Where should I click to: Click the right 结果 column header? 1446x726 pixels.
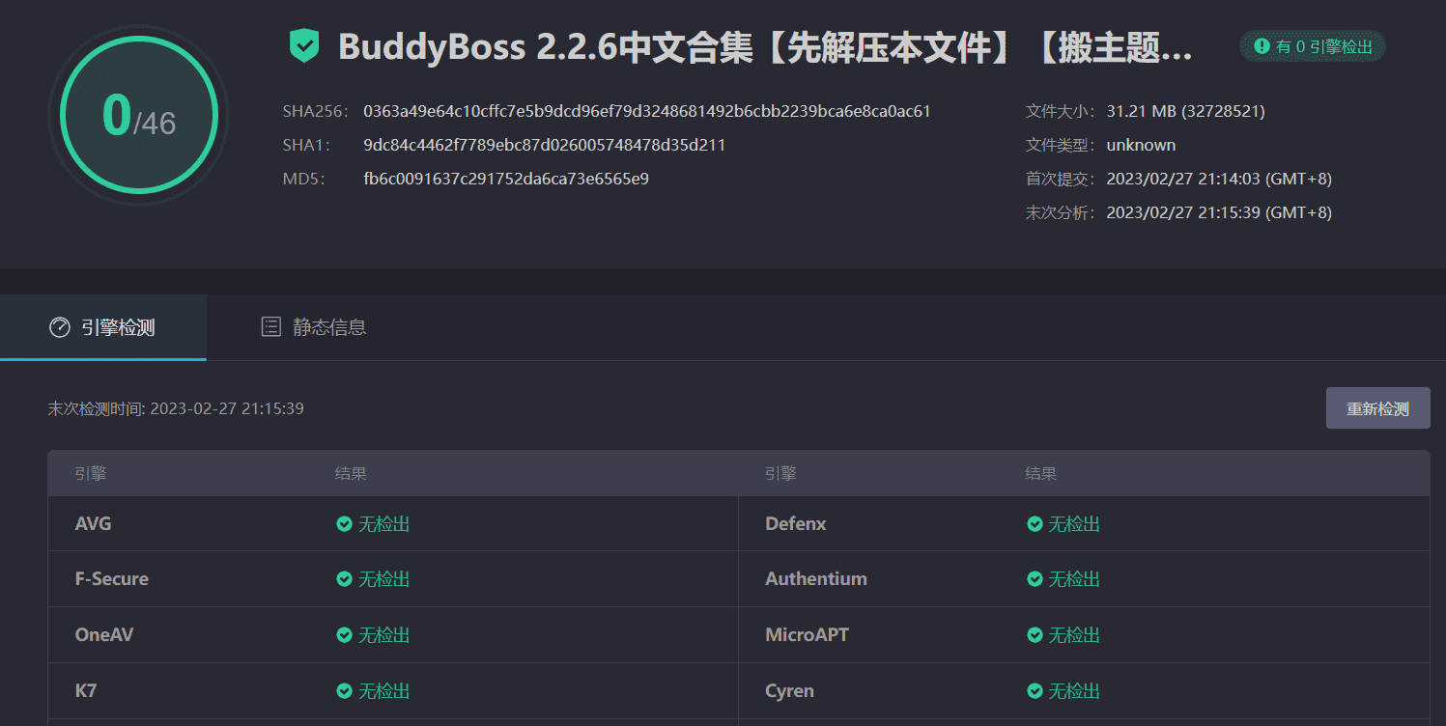pyautogui.click(x=1041, y=474)
